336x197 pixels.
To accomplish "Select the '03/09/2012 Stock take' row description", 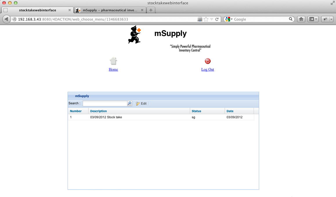I will pyautogui.click(x=106, y=117).
